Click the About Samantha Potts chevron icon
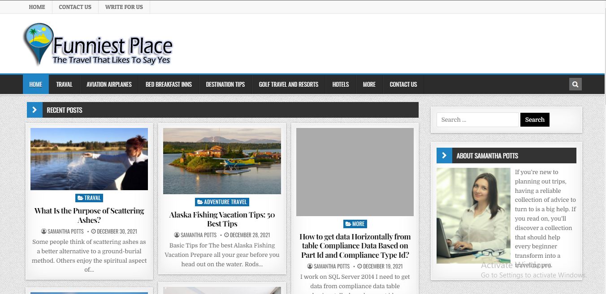 pos(444,156)
